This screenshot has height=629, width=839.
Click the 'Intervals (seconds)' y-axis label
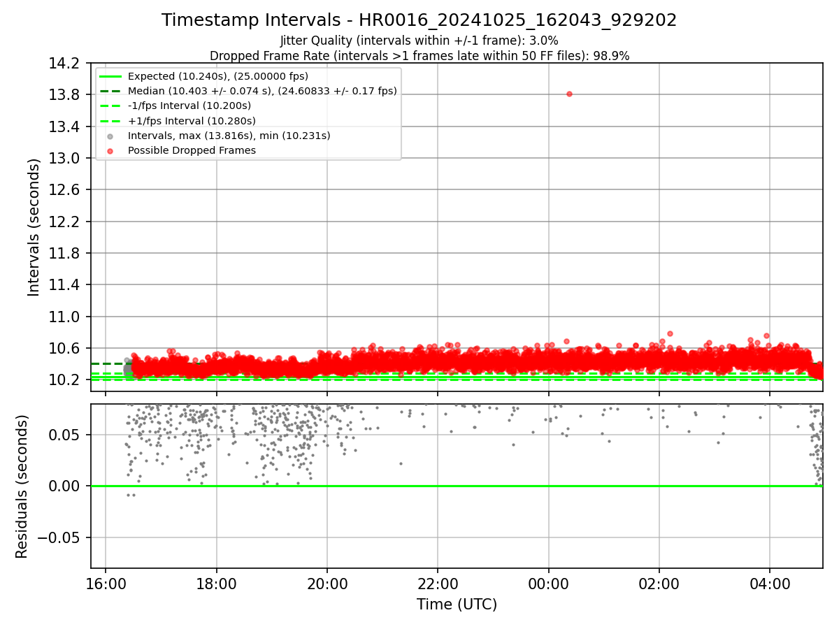[34, 227]
